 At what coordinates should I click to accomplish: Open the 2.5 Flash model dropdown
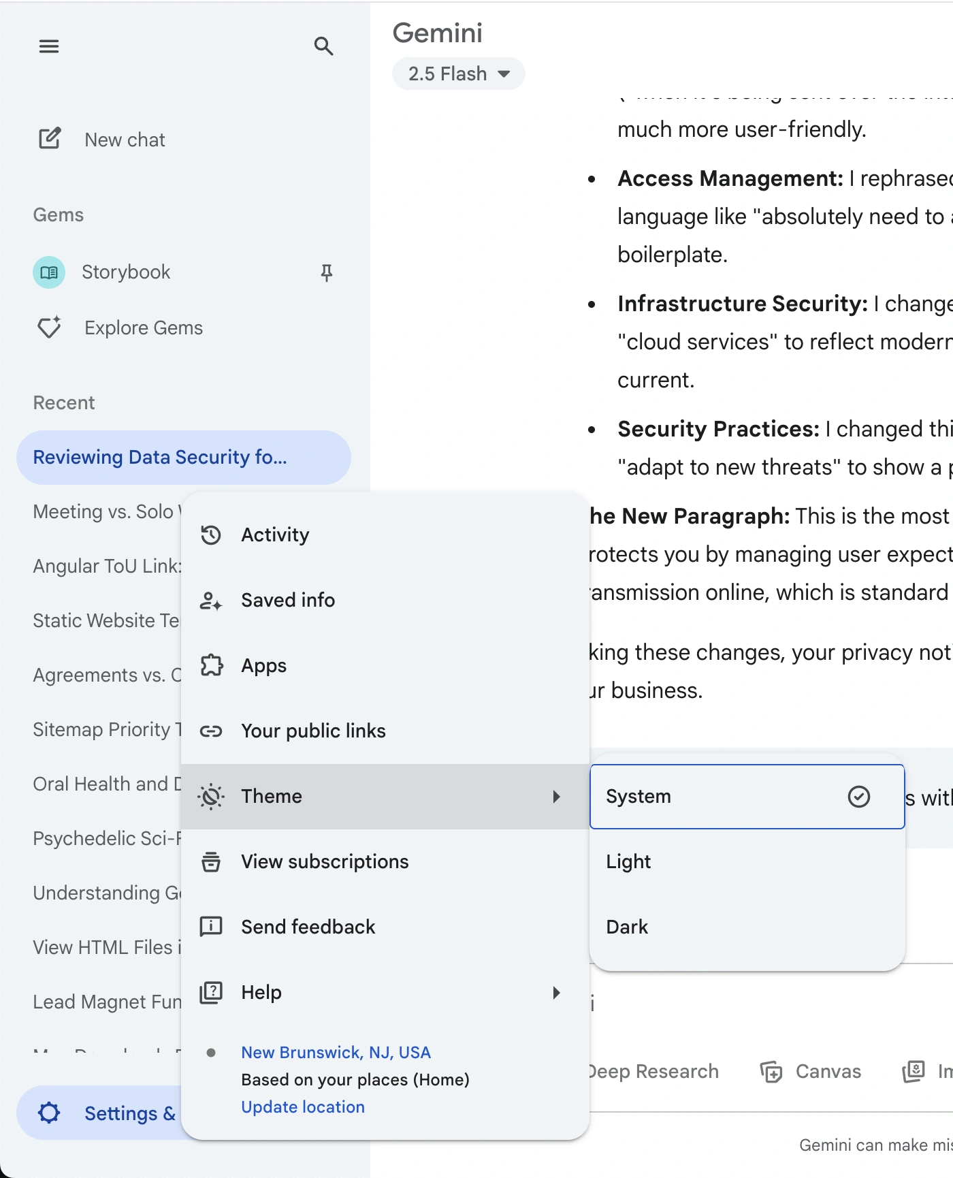click(x=458, y=74)
